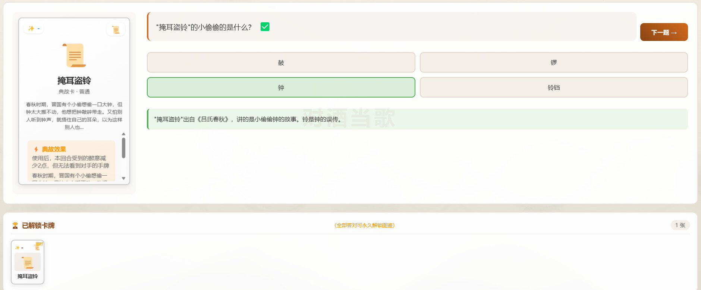Choose the highlighted answer 钟
701x290 pixels.
(281, 87)
